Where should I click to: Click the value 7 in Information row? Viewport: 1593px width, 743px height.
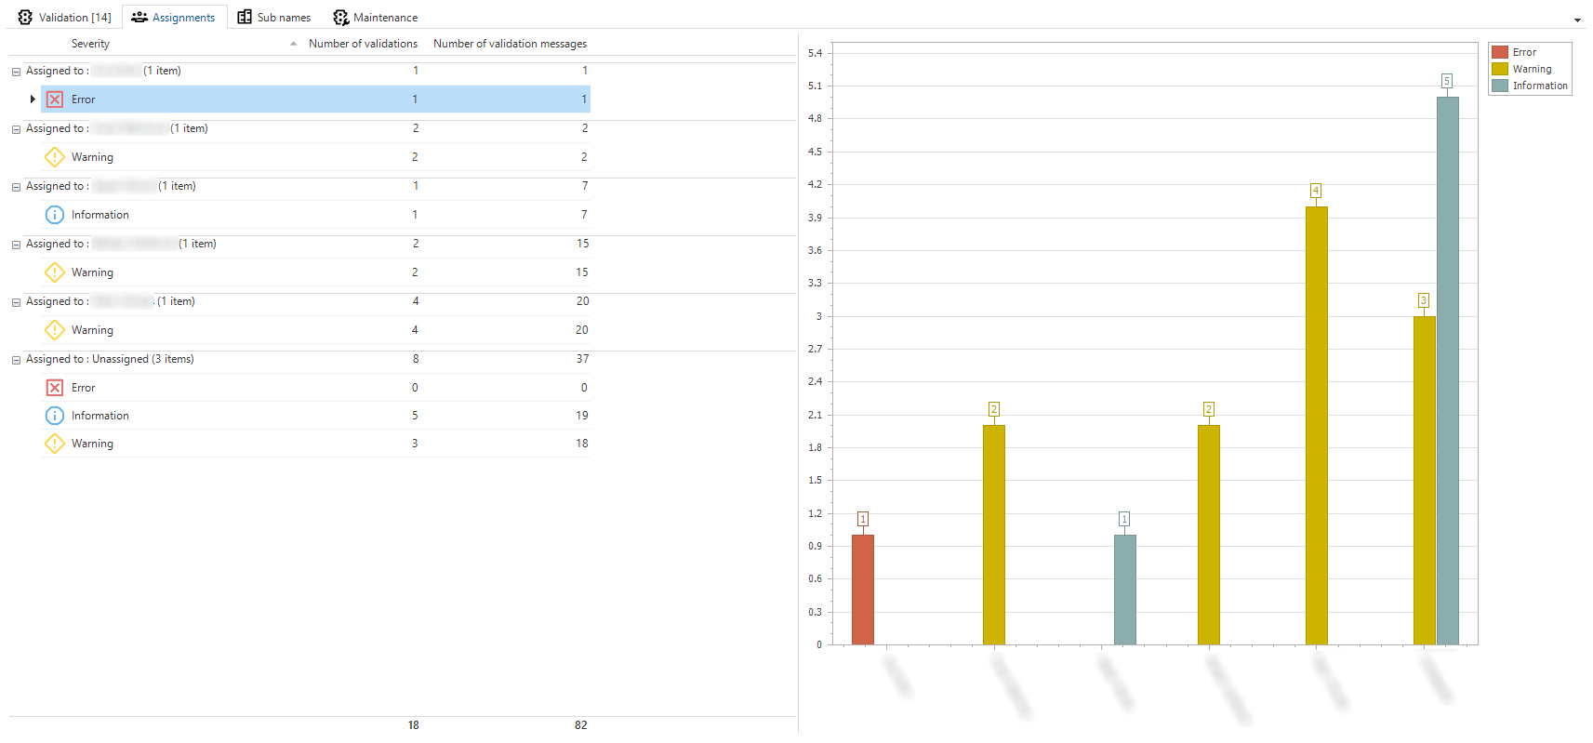[x=584, y=215]
